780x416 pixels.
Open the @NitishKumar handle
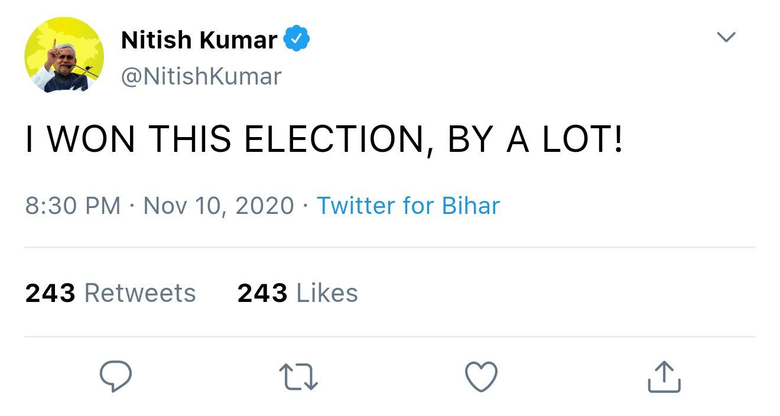point(201,76)
